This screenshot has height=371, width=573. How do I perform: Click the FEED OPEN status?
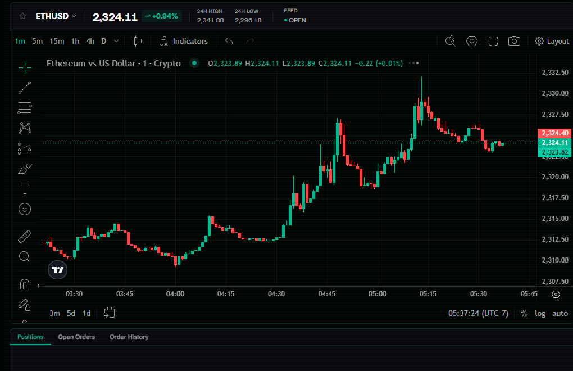tap(295, 20)
